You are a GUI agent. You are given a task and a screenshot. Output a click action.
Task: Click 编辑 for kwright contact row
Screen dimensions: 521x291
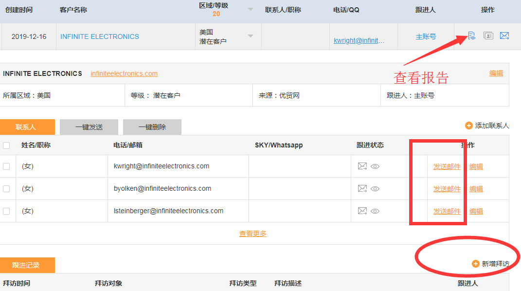(476, 166)
